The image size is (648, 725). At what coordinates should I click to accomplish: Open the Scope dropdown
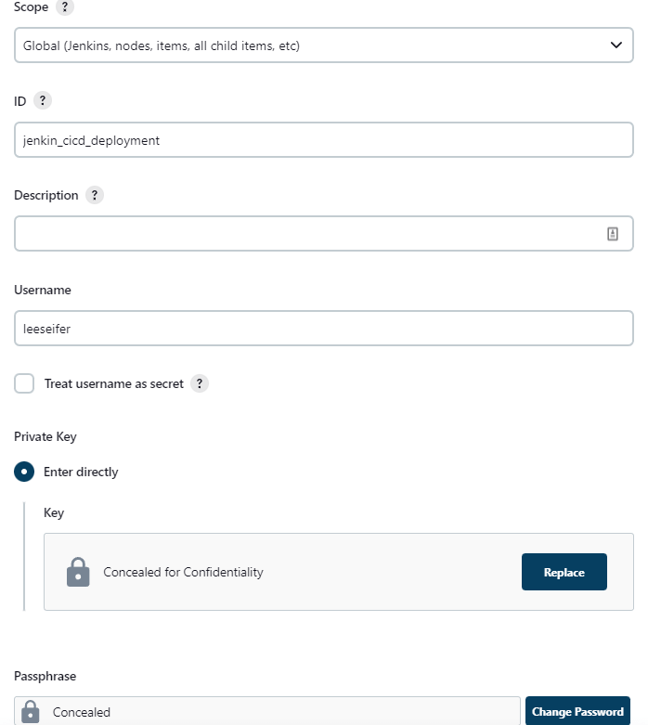323,45
